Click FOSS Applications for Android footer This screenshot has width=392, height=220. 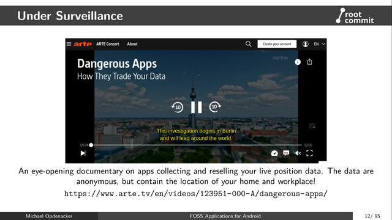click(x=225, y=216)
